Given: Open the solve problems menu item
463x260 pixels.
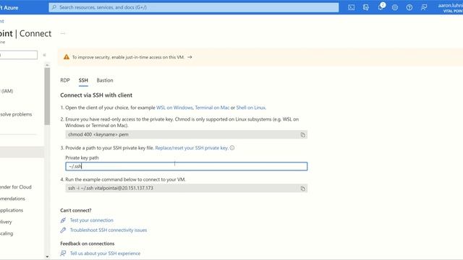Looking at the screenshot, I should 16,114.
